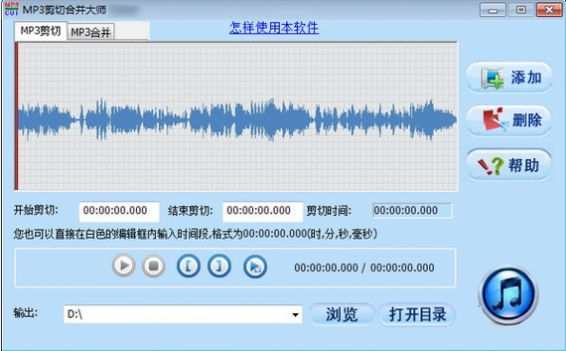This screenshot has height=351, width=566.
Task: Expand the output path dropdown
Action: click(x=295, y=315)
